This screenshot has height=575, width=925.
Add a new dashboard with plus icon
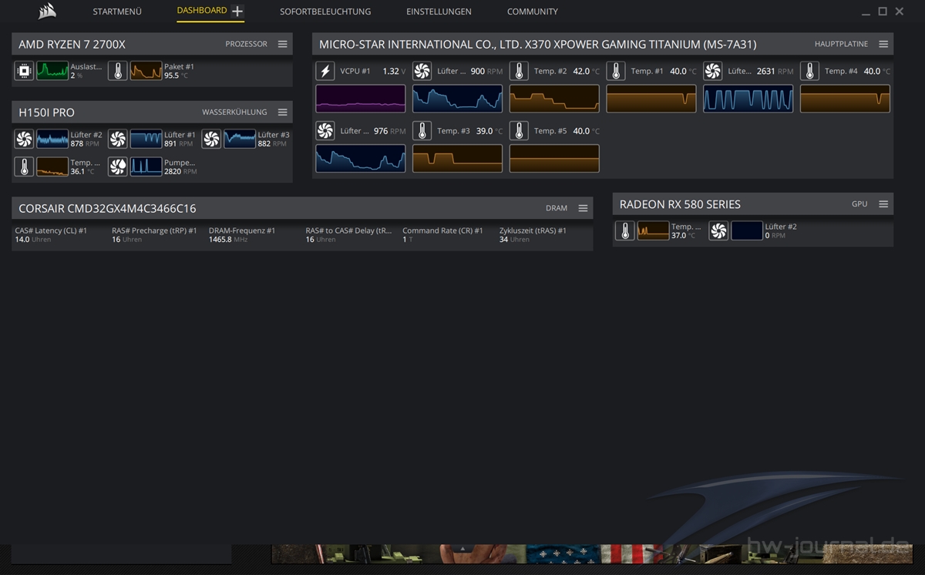coord(237,12)
